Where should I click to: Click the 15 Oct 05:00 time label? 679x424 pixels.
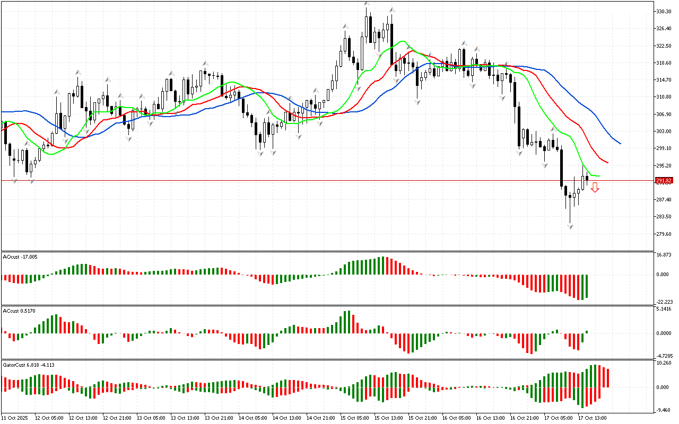click(x=354, y=418)
